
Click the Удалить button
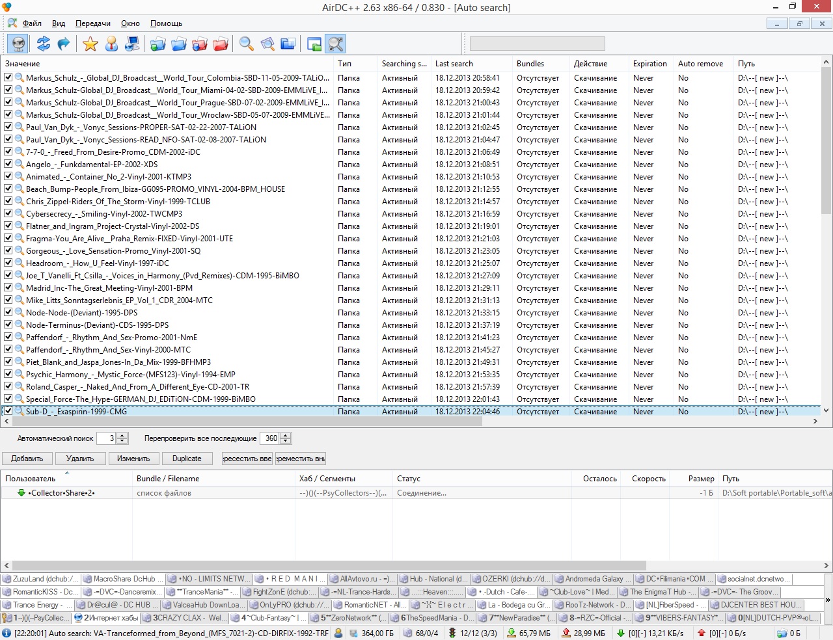(x=80, y=459)
